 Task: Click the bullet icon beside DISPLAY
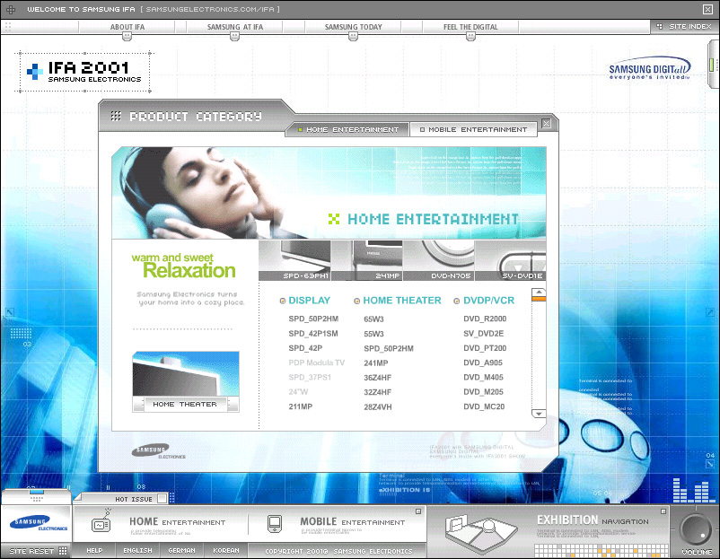283,301
